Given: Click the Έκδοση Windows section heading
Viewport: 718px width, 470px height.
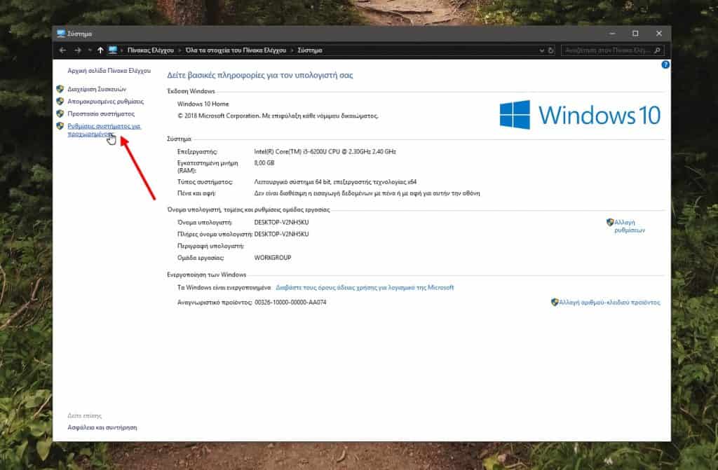Looking at the screenshot, I should click(191, 91).
